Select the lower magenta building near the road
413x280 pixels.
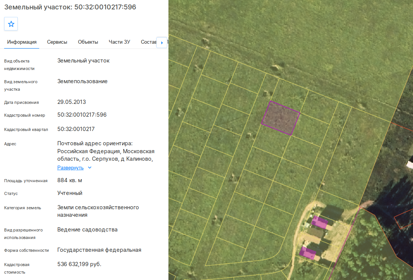tap(307, 253)
